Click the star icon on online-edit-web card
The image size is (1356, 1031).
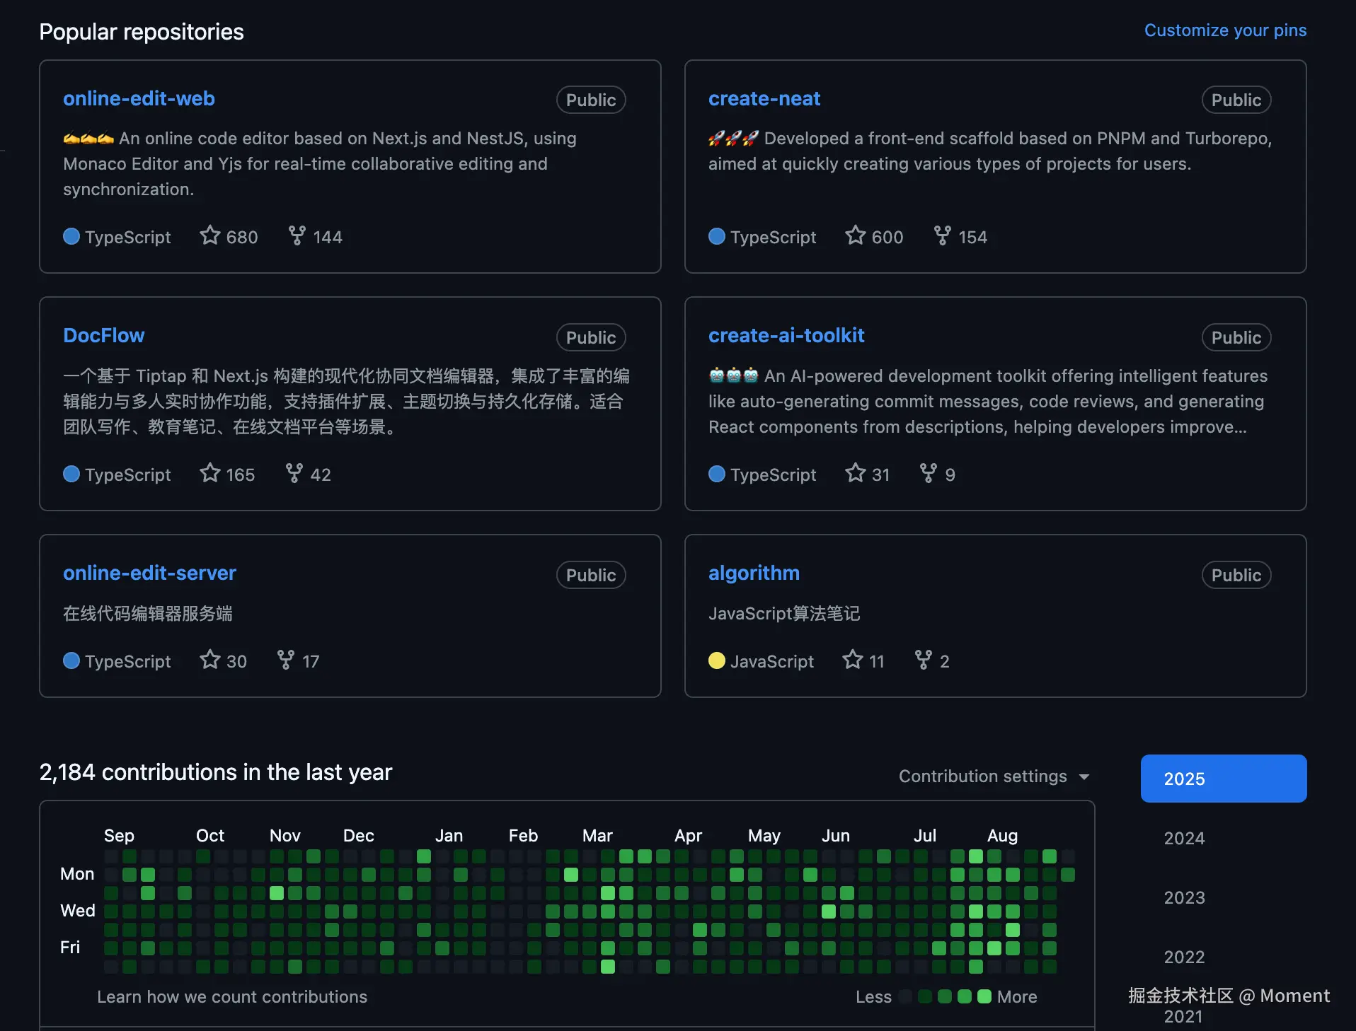point(210,235)
